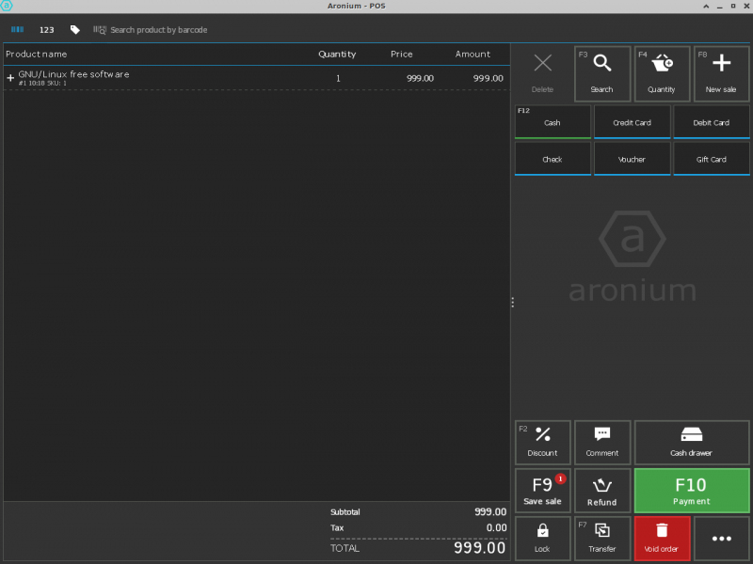
Task: Transfer the current order
Action: click(x=602, y=539)
